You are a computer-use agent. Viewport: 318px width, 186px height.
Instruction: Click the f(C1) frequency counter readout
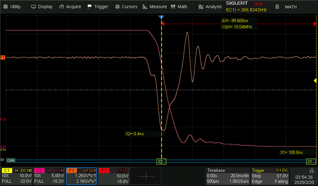coord(246,10)
